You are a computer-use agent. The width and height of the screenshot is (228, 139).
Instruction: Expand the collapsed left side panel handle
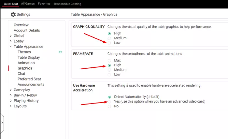pos(2,123)
